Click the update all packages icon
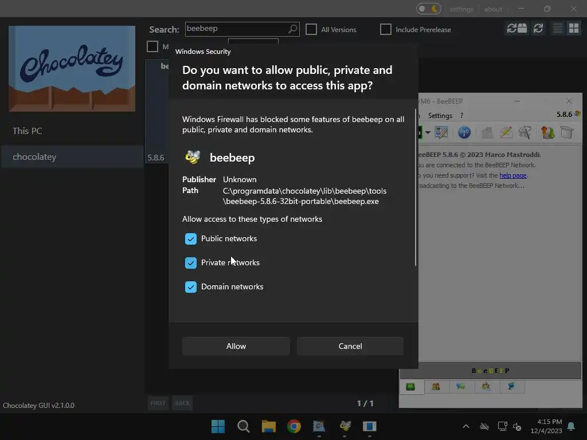Viewport: 587px width, 440px height. 516,28
